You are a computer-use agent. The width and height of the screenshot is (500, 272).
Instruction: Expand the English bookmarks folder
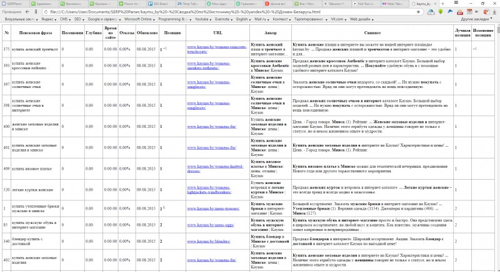pos(243,19)
